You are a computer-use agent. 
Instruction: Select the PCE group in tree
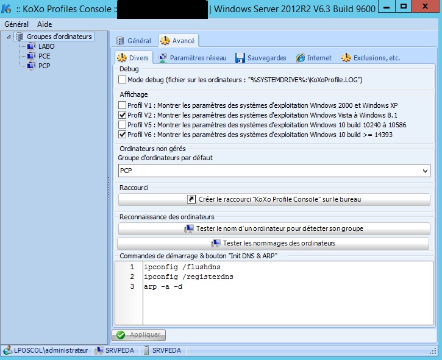45,56
